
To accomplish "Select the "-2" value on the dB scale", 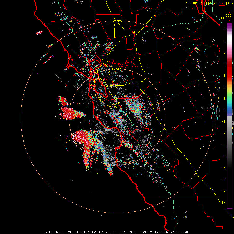I will tap(223, 133).
